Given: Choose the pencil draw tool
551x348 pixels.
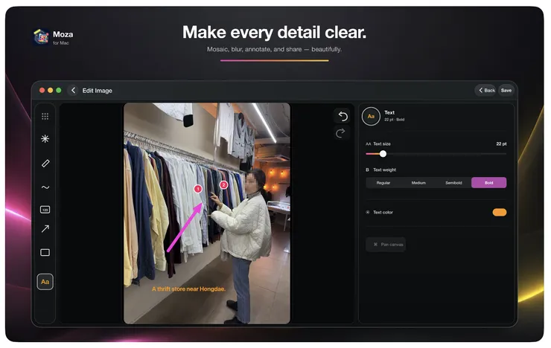Looking at the screenshot, I should point(45,164).
